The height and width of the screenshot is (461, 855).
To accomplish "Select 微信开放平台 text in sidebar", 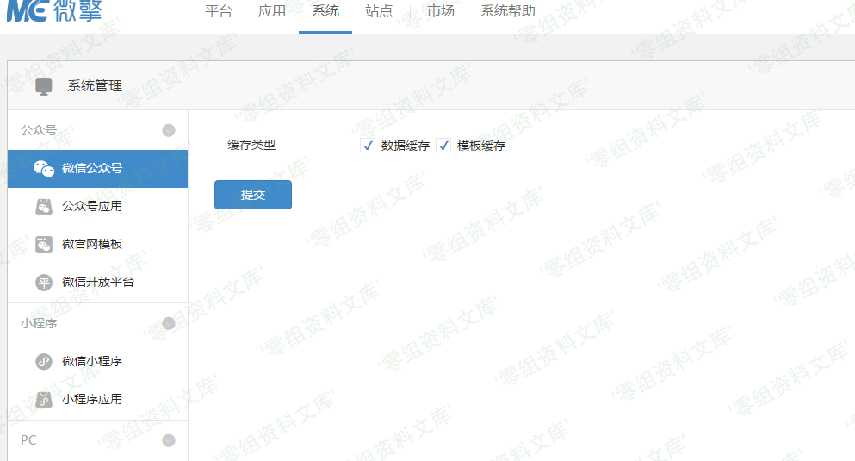I will pos(98,283).
